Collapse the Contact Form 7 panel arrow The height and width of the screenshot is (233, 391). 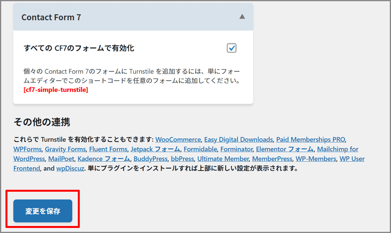point(242,17)
